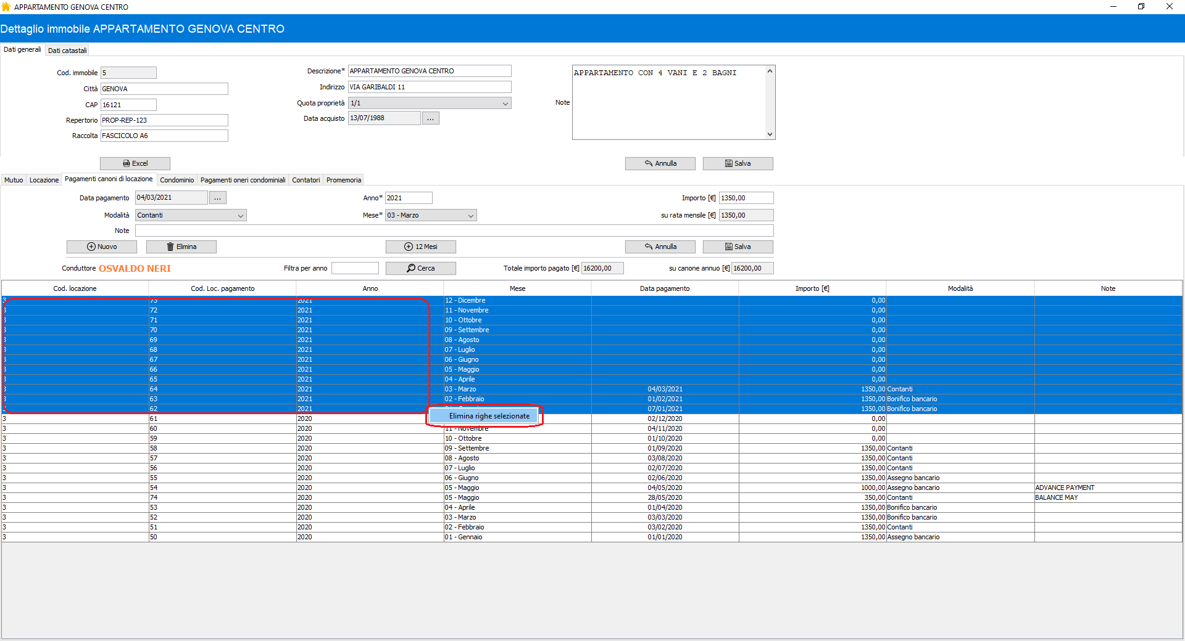Click the Filtra per anno input field

tap(355, 268)
